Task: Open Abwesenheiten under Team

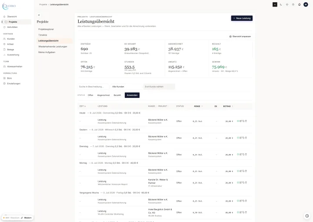Action: pos(15,67)
